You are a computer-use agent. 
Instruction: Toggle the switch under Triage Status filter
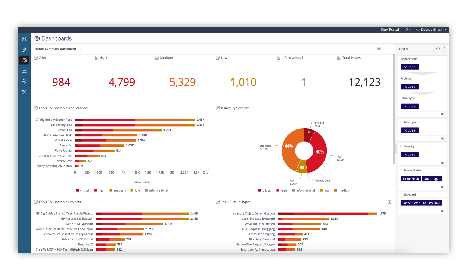442,187
